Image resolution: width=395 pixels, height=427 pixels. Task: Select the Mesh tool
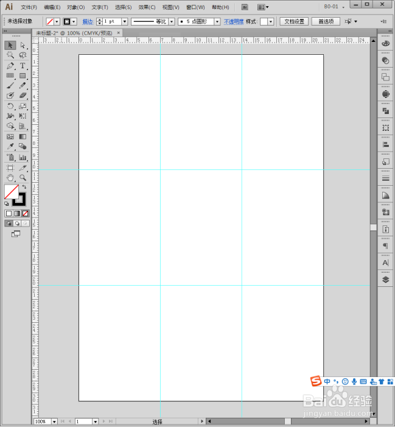pos(10,136)
